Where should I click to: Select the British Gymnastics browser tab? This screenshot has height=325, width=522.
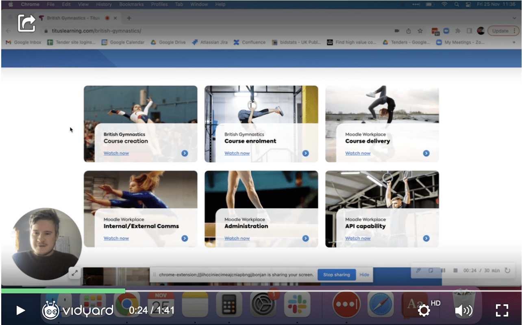pyautogui.click(x=71, y=18)
